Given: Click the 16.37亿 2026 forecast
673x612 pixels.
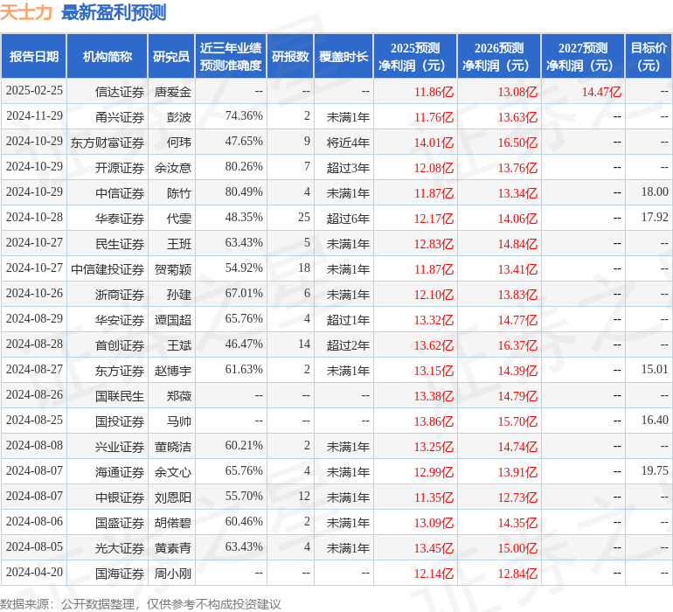Looking at the screenshot, I should (517, 344).
